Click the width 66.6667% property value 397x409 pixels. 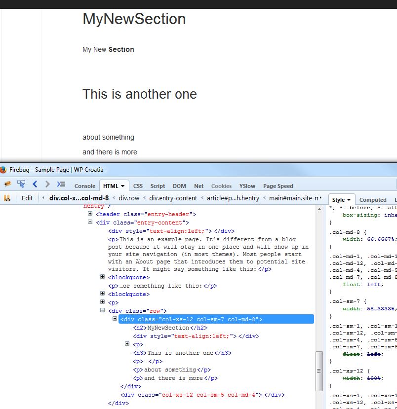click(x=381, y=239)
